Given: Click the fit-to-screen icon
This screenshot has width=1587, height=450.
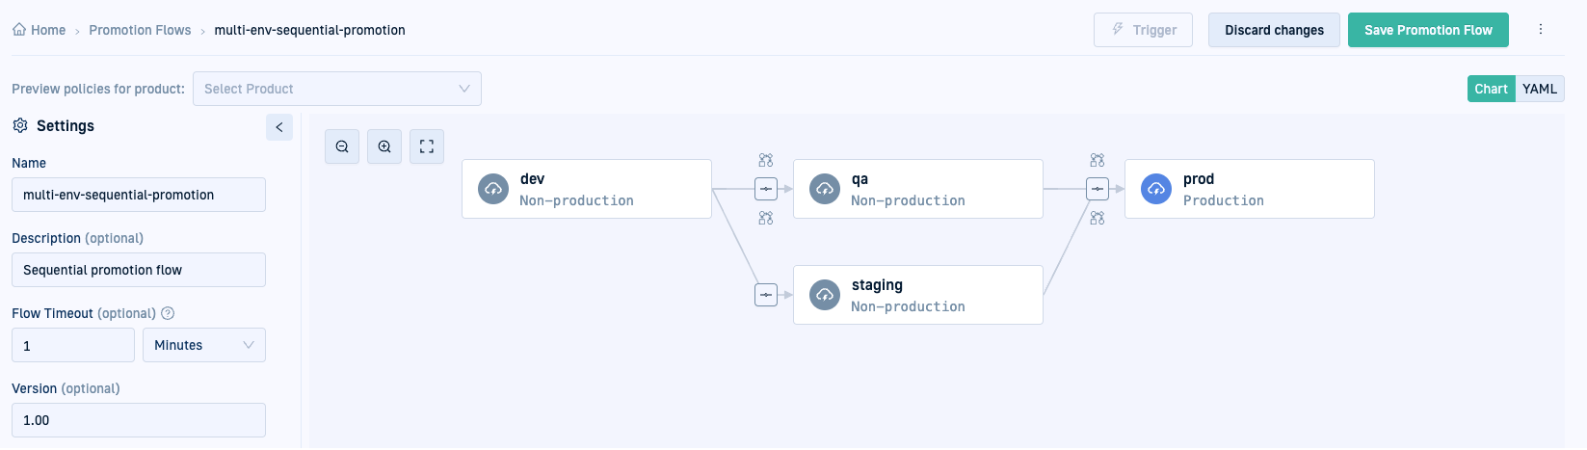Looking at the screenshot, I should click(x=427, y=146).
